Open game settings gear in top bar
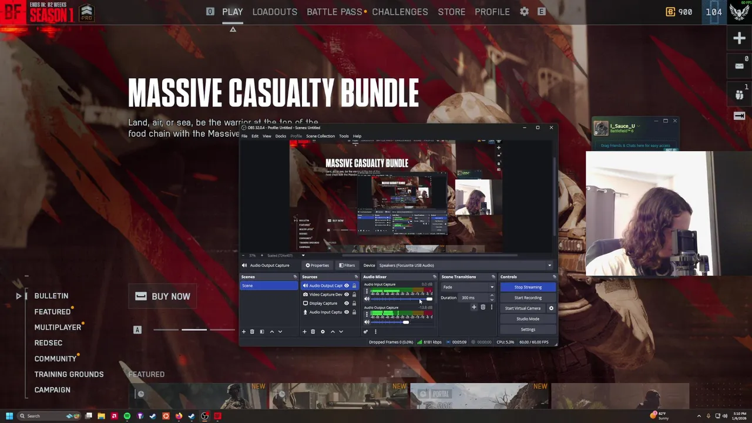The width and height of the screenshot is (752, 423). (524, 12)
